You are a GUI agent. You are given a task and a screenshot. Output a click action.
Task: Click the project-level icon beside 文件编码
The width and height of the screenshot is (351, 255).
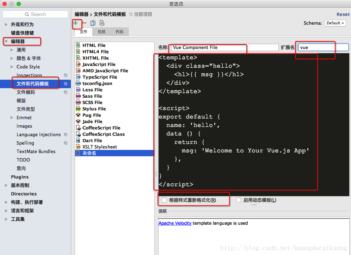[x=66, y=92]
